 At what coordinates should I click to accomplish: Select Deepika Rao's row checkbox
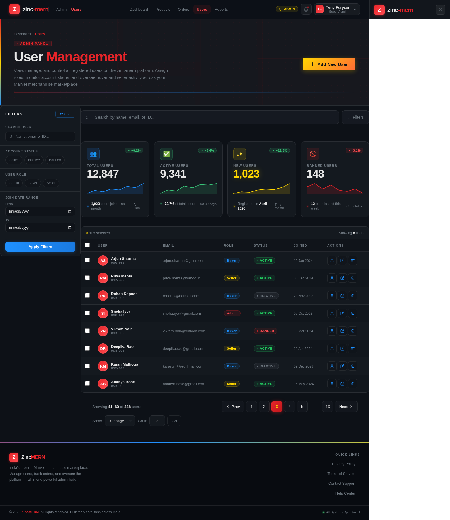pyautogui.click(x=87, y=348)
